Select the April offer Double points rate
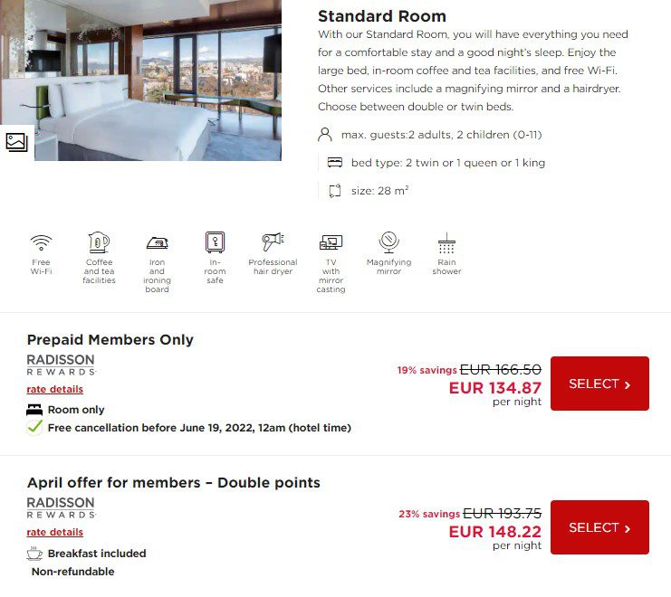Image resolution: width=671 pixels, height=597 pixels. point(599,527)
